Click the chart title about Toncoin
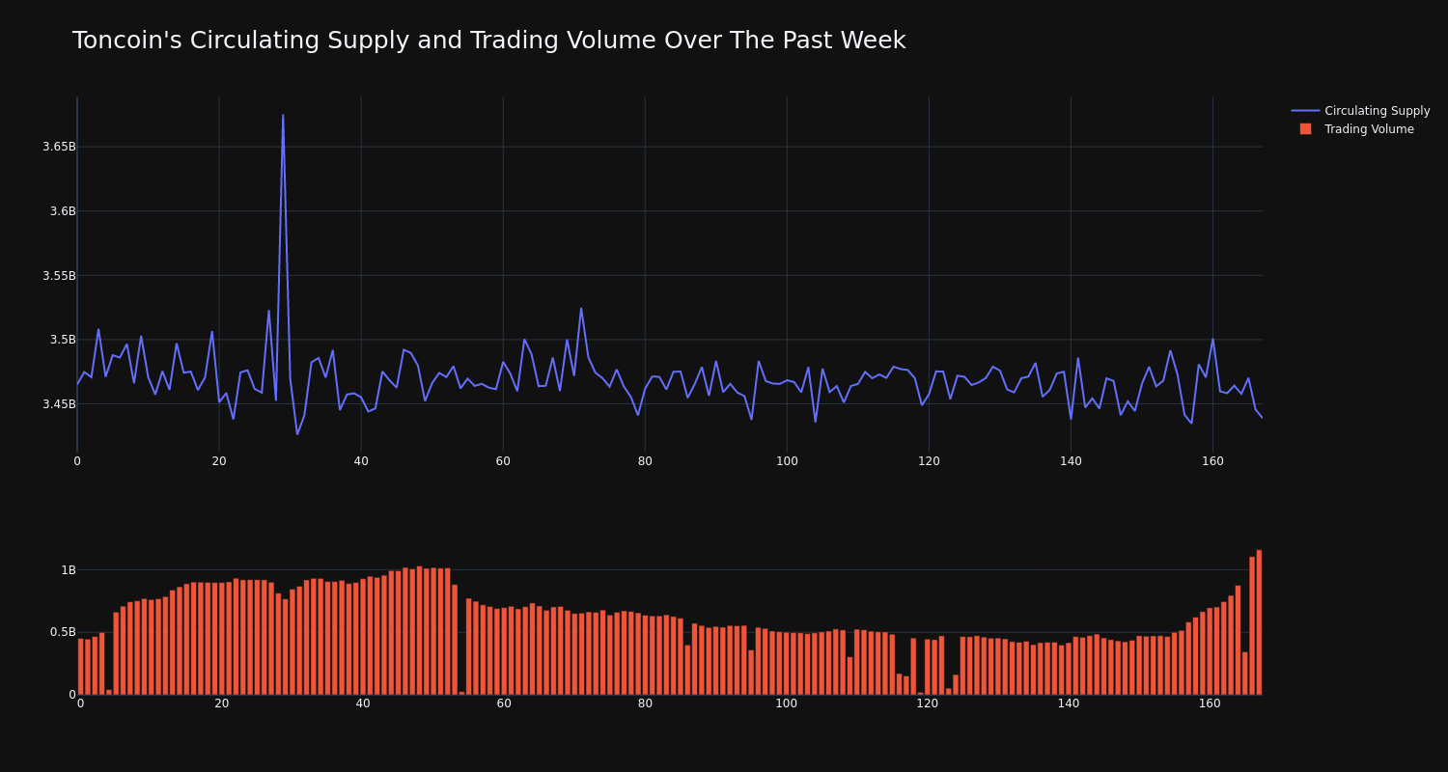The height and width of the screenshot is (772, 1448). [x=488, y=41]
